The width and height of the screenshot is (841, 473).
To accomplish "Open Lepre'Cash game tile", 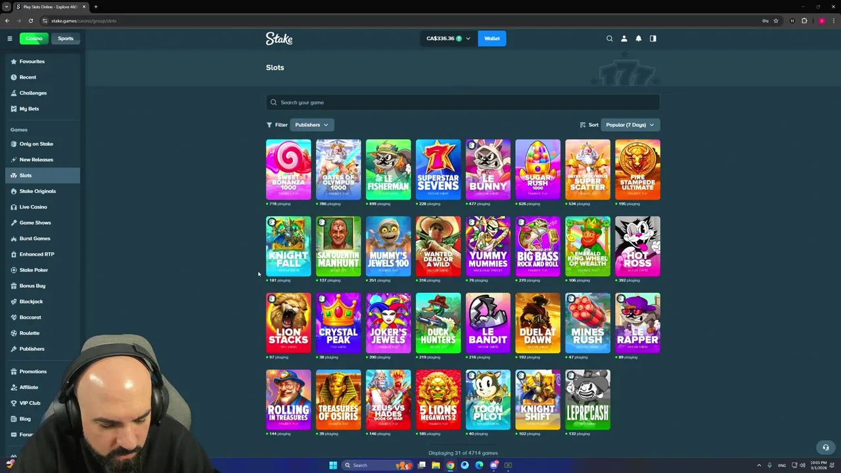I will [x=588, y=399].
